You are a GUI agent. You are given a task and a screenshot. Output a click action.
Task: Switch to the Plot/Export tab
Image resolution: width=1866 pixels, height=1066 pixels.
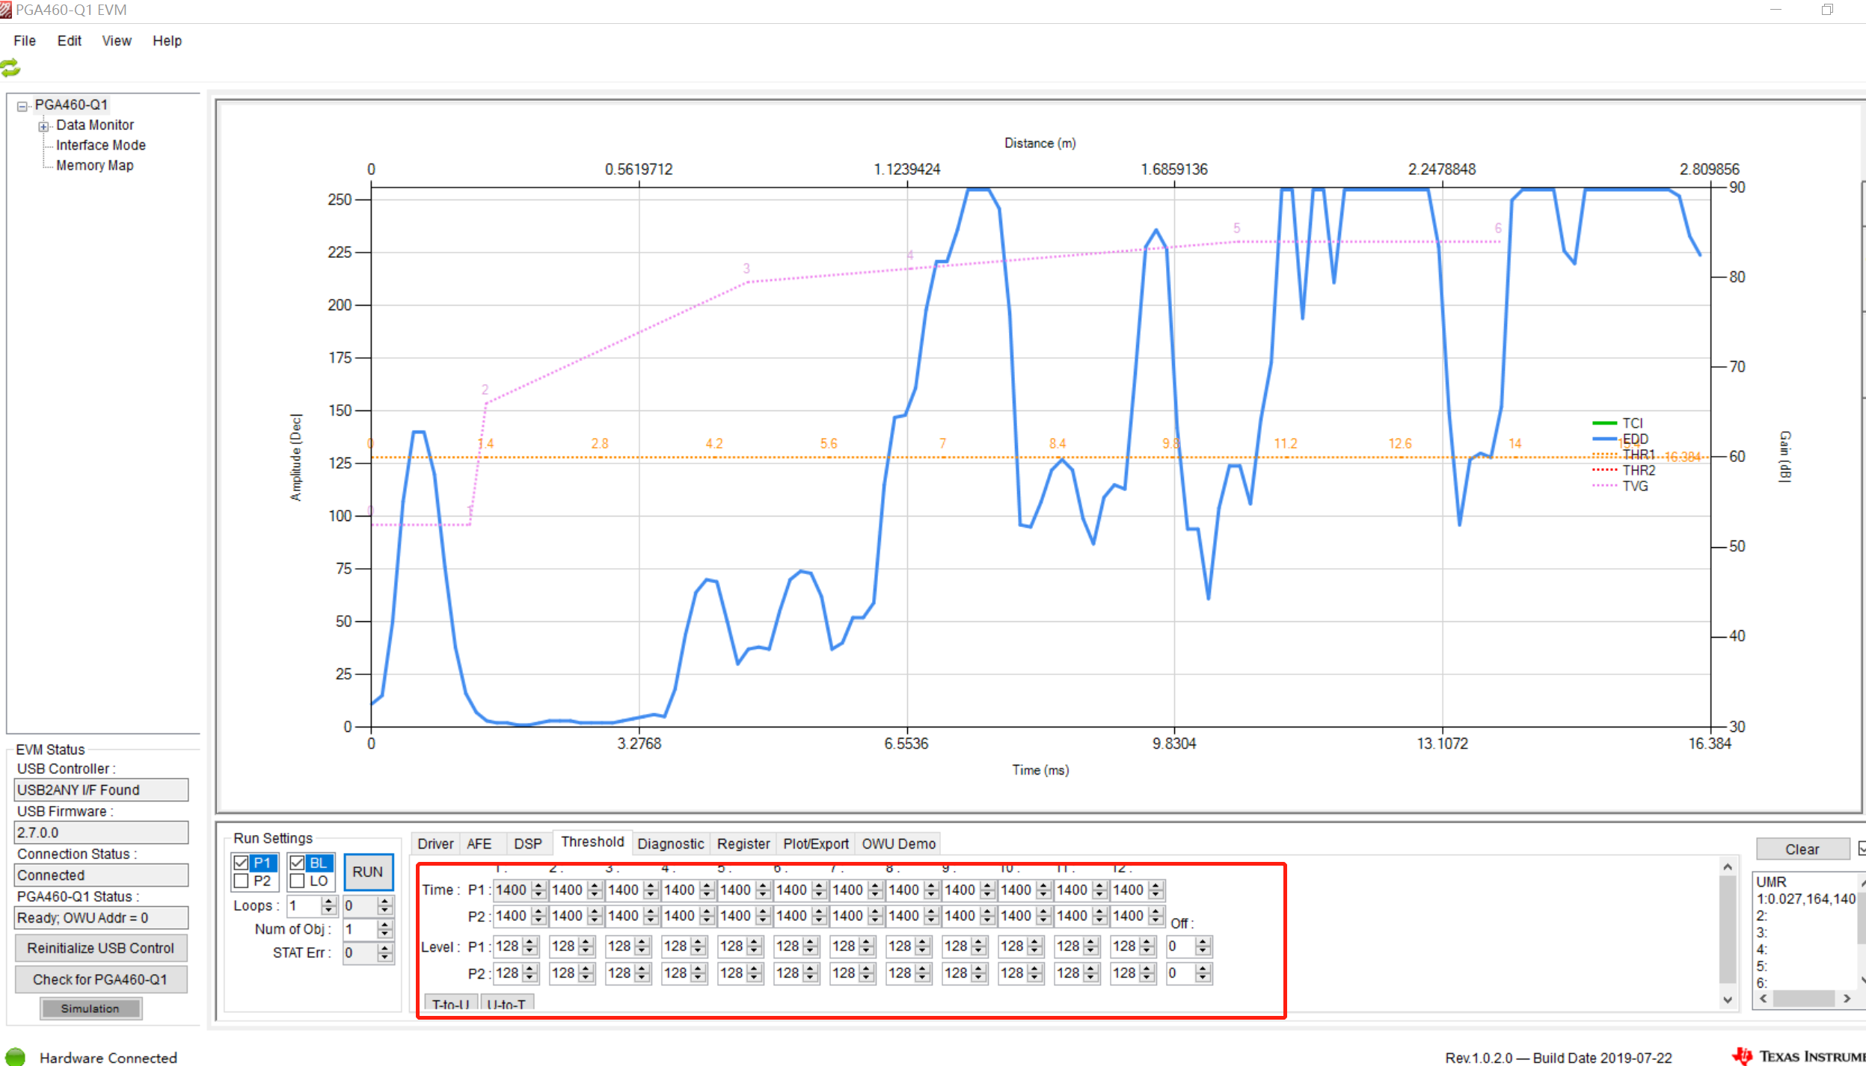814,843
